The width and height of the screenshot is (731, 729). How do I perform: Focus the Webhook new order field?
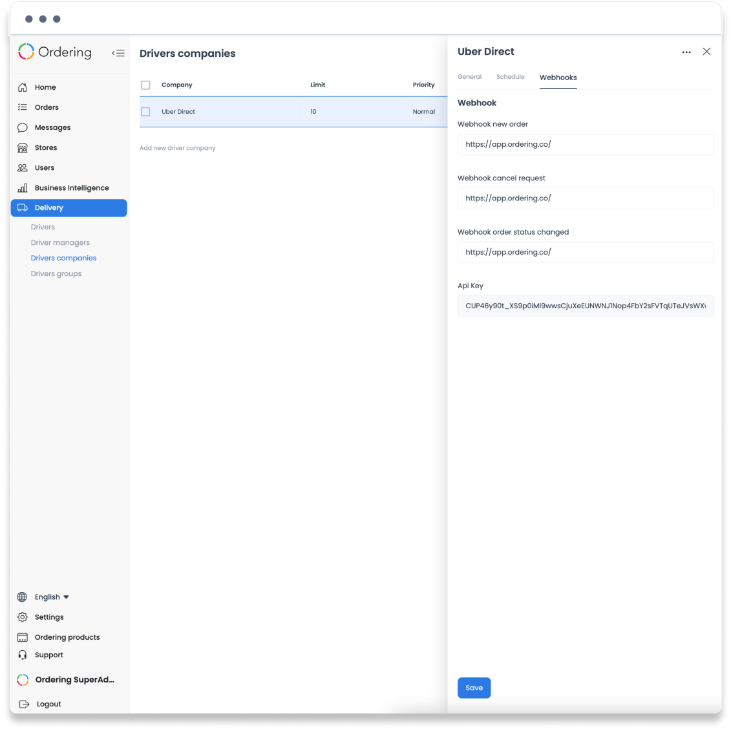586,145
